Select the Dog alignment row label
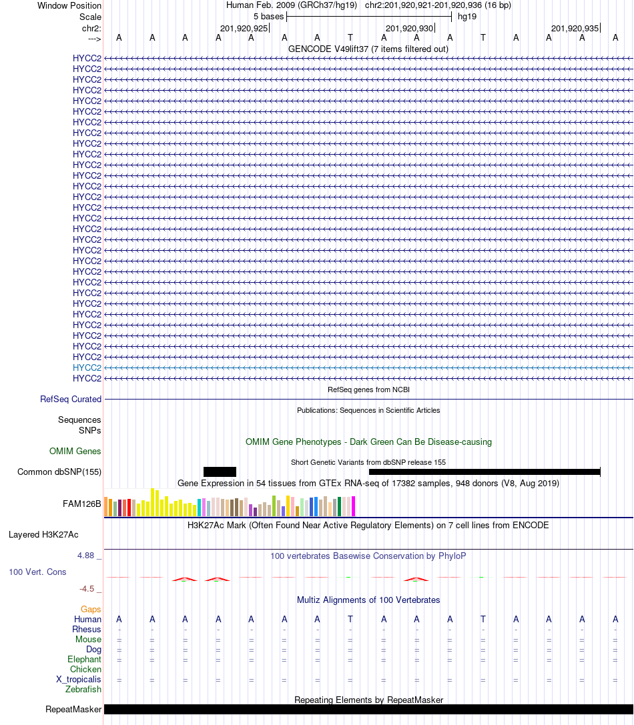The image size is (634, 725). 93,650
